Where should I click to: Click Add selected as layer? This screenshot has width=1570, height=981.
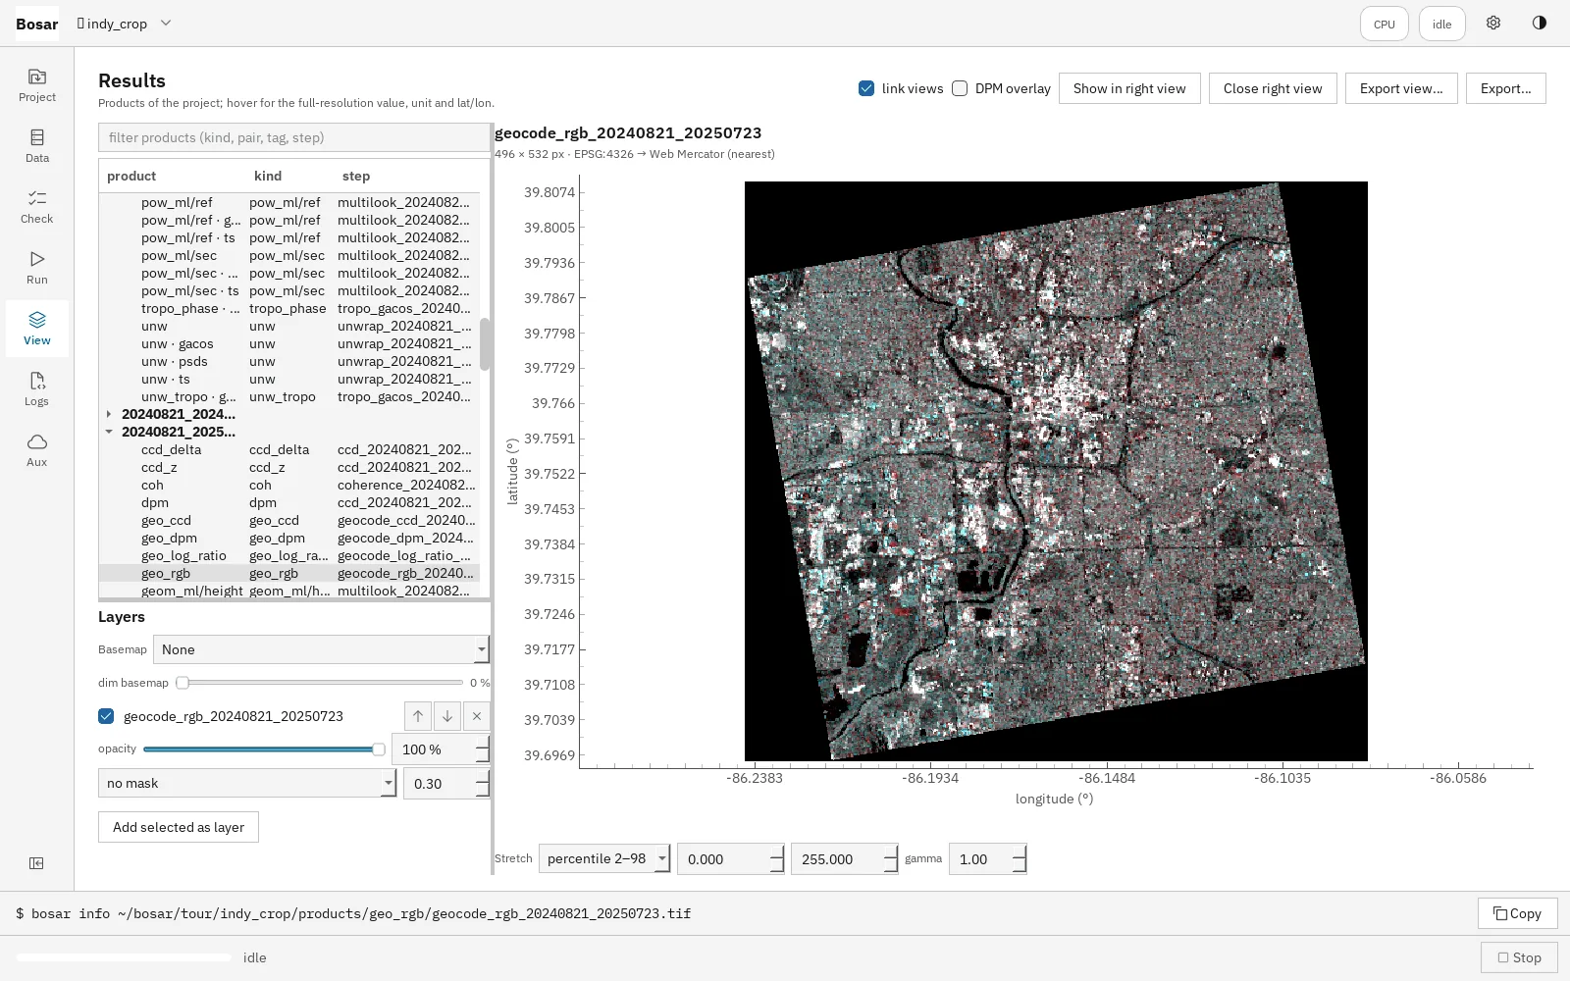pyautogui.click(x=179, y=827)
